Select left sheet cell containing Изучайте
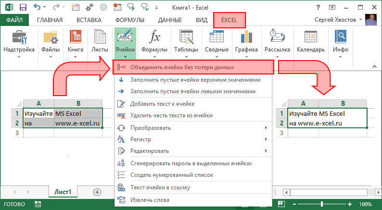 click(39, 113)
